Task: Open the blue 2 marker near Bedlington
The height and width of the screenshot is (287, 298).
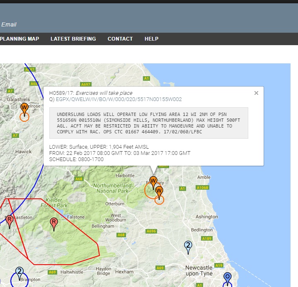Action: click(188, 246)
